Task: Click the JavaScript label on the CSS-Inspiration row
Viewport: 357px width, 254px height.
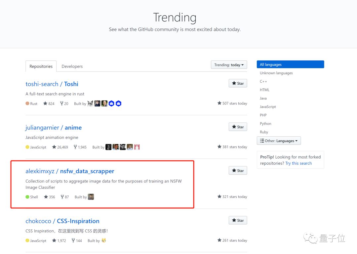Action: [x=36, y=240]
